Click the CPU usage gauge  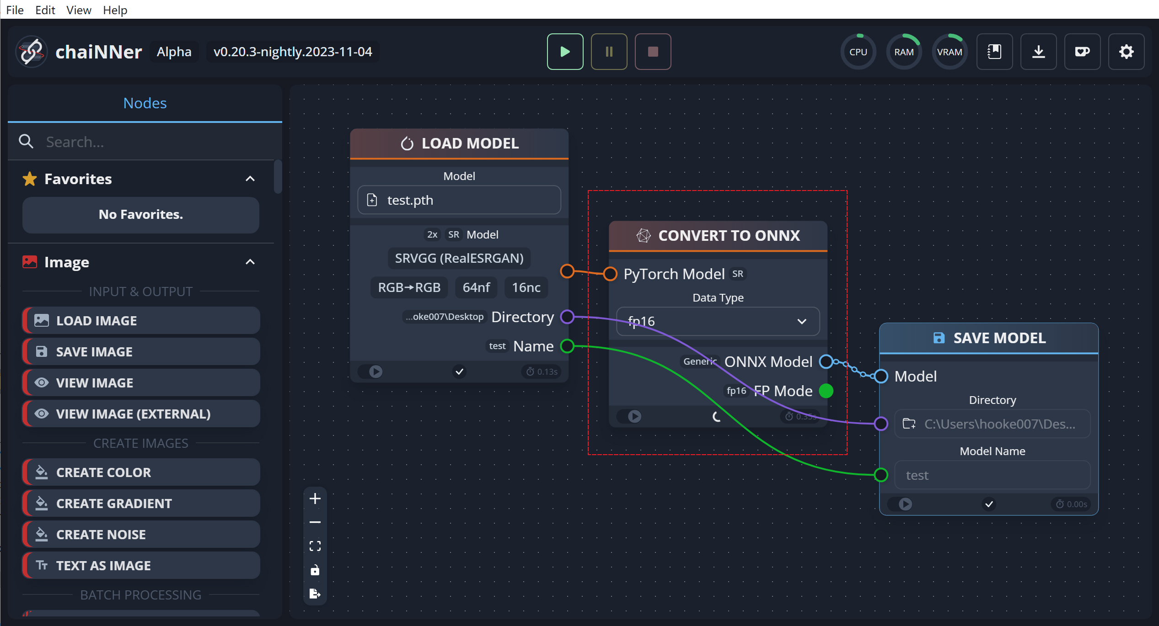(x=858, y=52)
